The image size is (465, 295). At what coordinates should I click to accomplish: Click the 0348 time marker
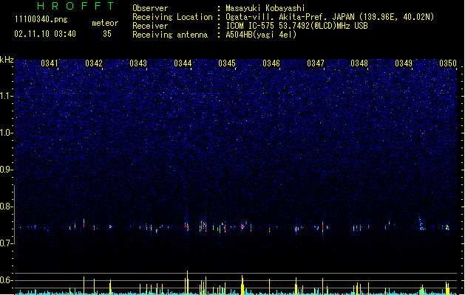point(359,63)
